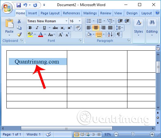The width and height of the screenshot is (161, 138).
Task: Switch to References tab
Action: (71, 13)
